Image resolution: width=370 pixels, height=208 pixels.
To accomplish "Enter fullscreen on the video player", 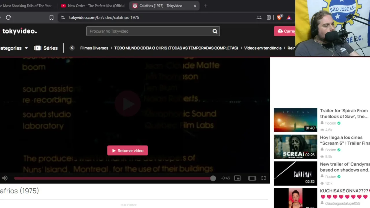I will click(x=264, y=178).
